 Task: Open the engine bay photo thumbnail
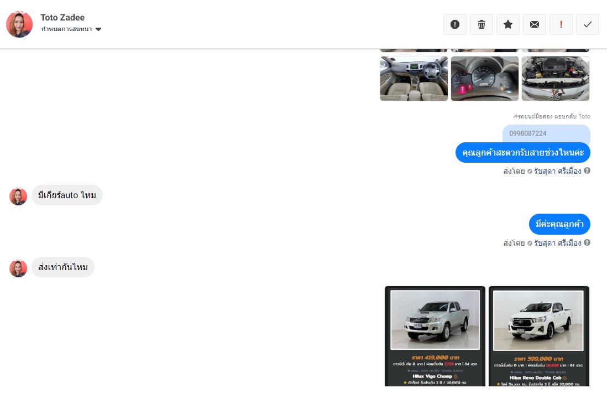click(556, 79)
